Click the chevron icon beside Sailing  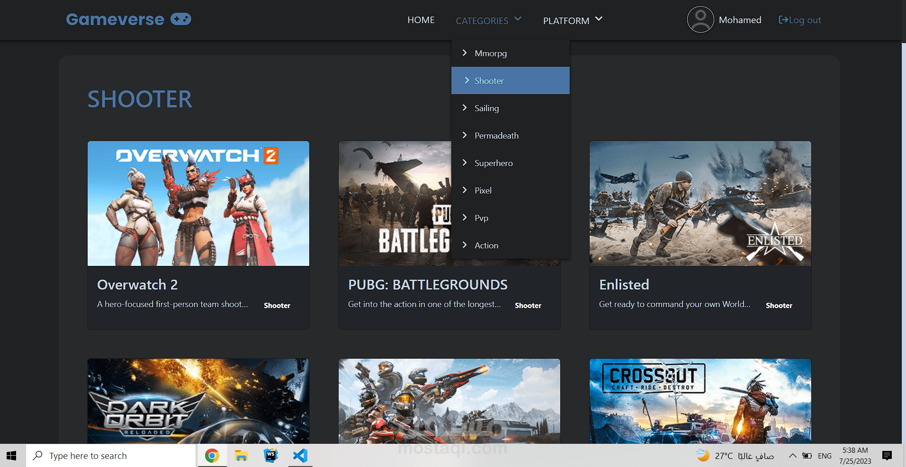click(x=465, y=108)
